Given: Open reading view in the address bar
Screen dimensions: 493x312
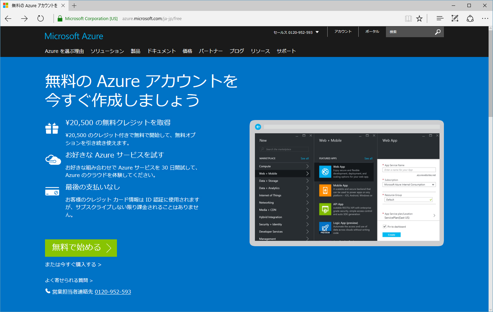Looking at the screenshot, I should [408, 18].
